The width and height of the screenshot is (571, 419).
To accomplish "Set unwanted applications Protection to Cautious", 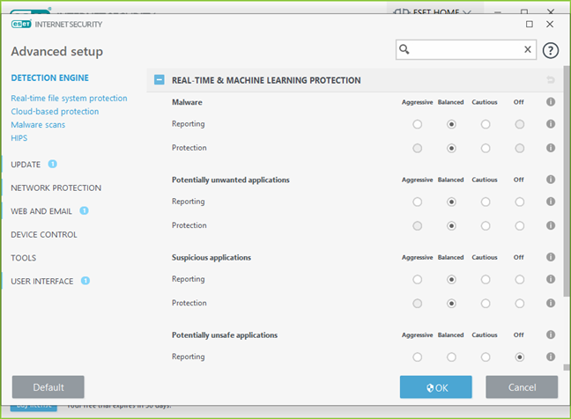I will click(x=486, y=226).
